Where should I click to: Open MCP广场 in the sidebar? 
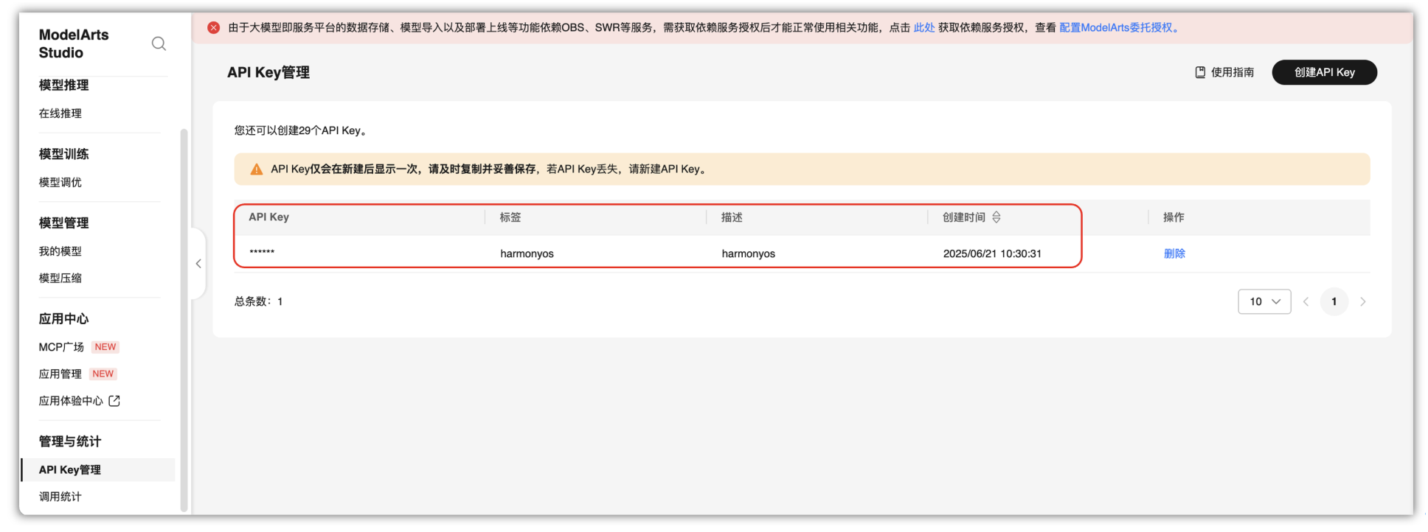click(x=61, y=347)
